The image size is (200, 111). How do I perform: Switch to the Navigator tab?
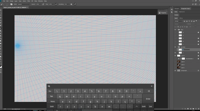[x=177, y=8]
